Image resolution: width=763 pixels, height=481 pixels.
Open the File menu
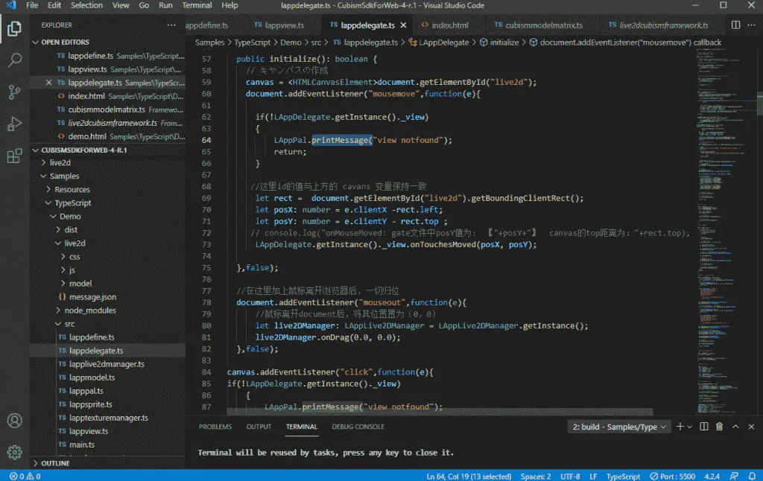pyautogui.click(x=32, y=5)
